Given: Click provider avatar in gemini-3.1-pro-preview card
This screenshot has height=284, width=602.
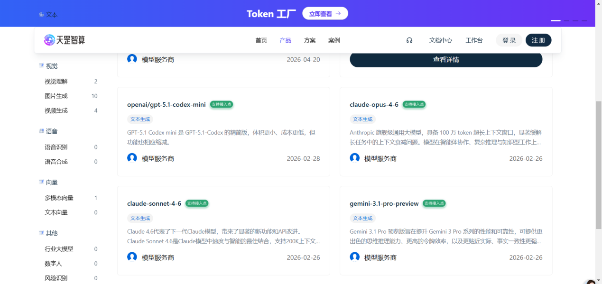Looking at the screenshot, I should click(x=354, y=257).
